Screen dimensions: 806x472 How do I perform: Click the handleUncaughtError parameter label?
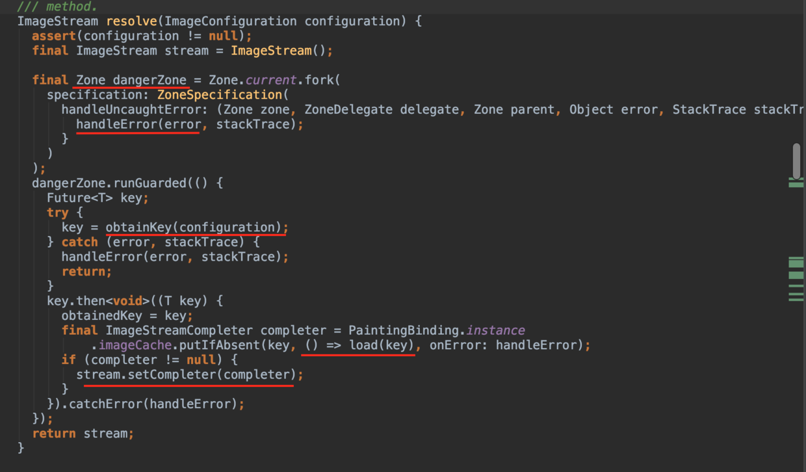click(135, 110)
